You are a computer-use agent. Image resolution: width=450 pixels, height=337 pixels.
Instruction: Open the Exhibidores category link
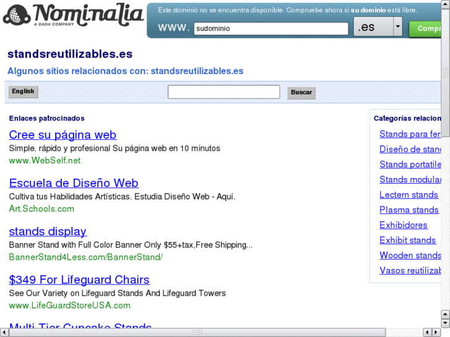(x=404, y=225)
